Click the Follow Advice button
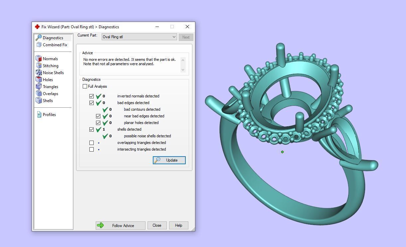Viewport: 406px width, 247px height. [x=120, y=225]
